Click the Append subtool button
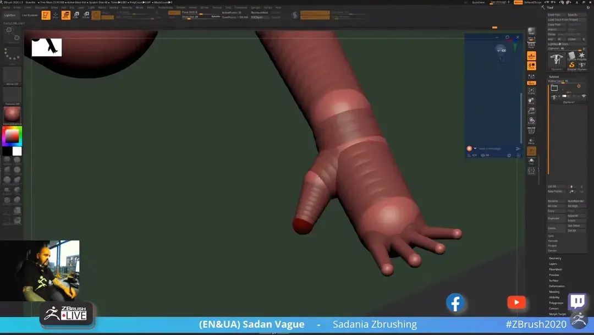This screenshot has height=335, width=594. [x=573, y=216]
